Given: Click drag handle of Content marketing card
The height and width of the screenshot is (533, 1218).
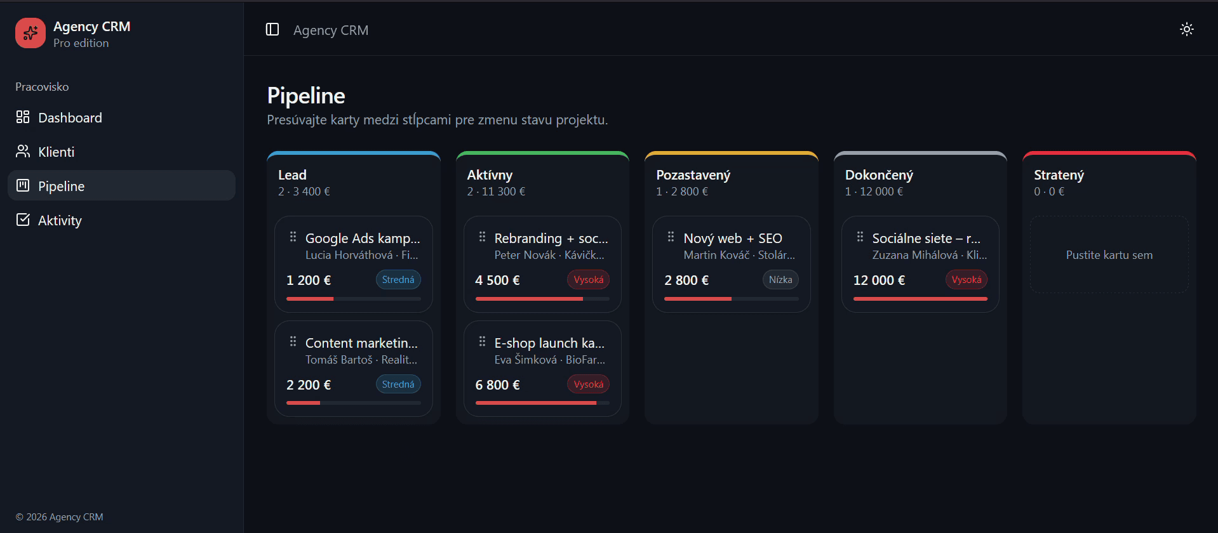Looking at the screenshot, I should [293, 341].
